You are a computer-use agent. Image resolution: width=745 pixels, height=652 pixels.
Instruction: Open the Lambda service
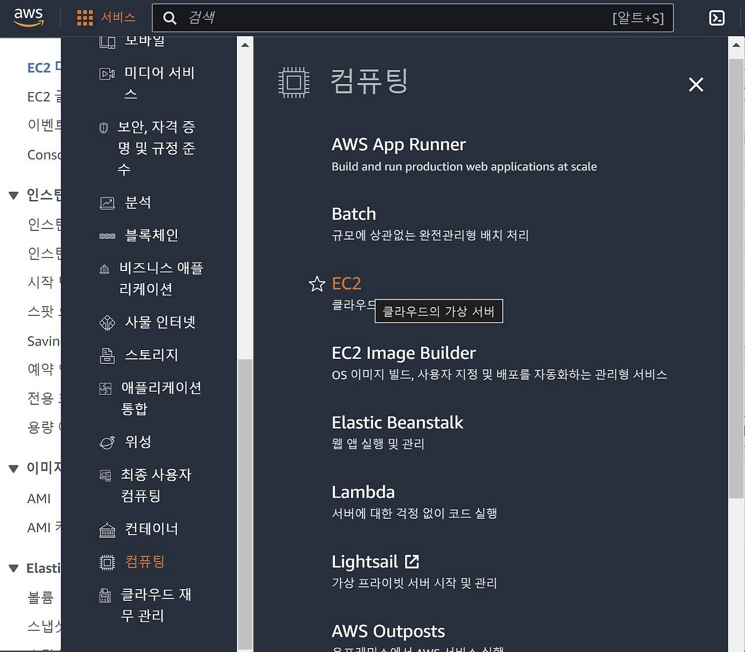tap(363, 492)
